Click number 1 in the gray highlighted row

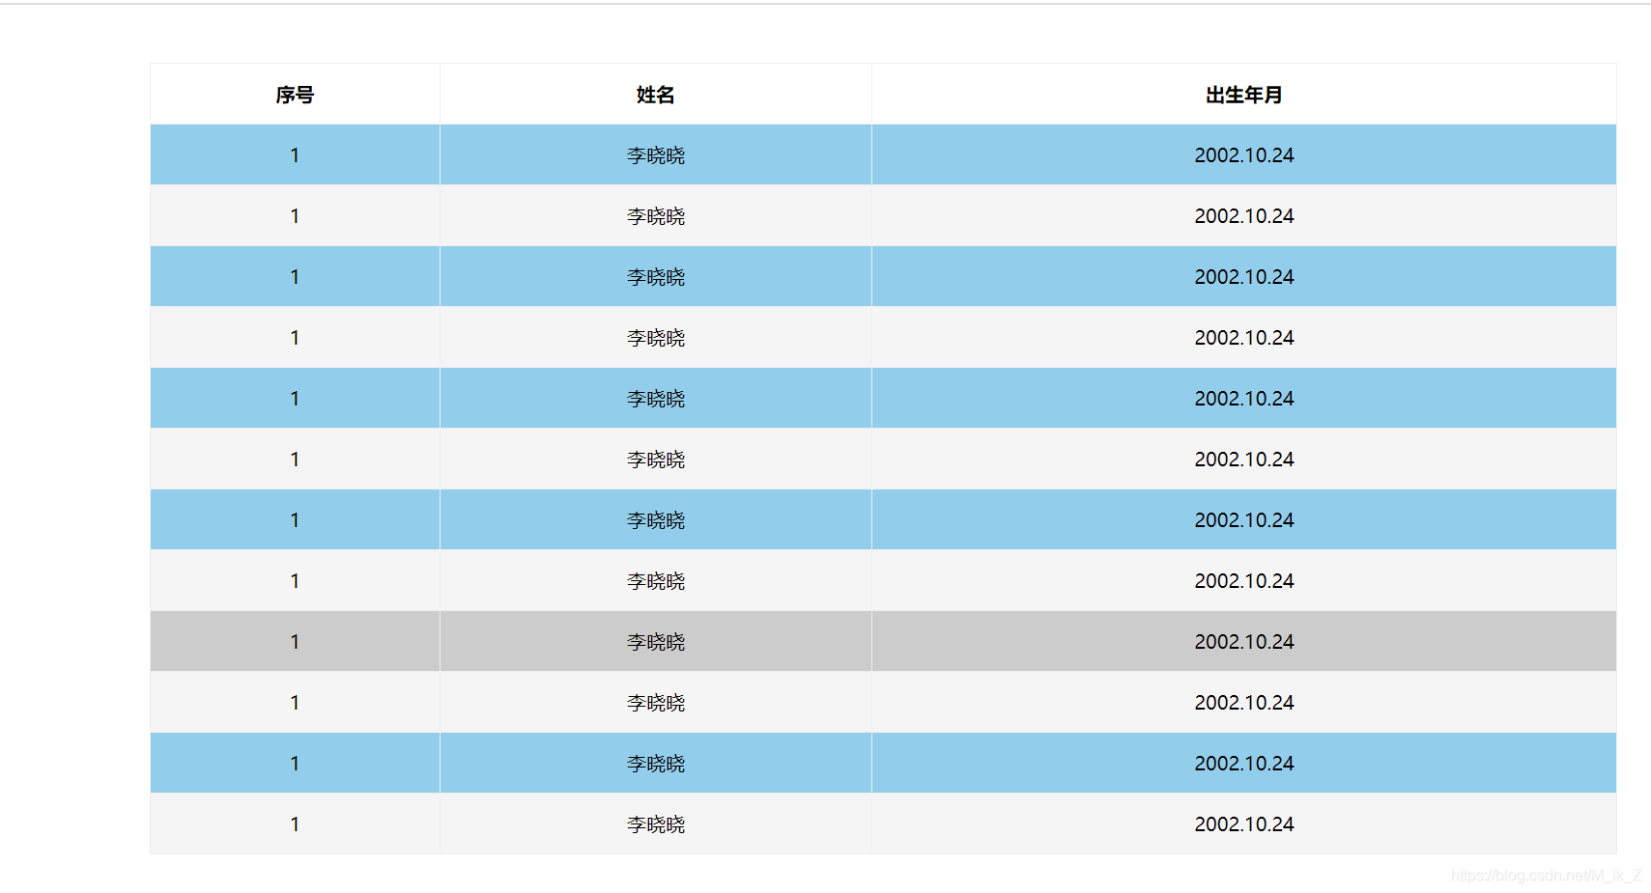click(295, 642)
